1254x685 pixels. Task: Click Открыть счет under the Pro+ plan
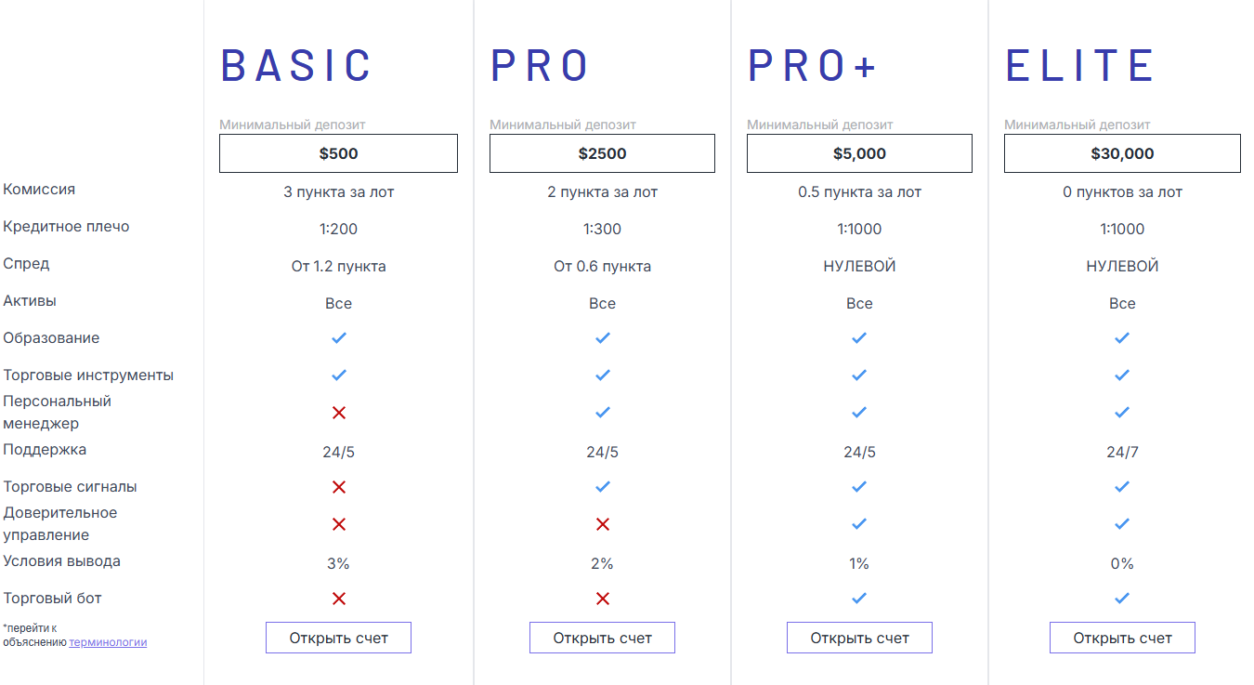pos(859,638)
